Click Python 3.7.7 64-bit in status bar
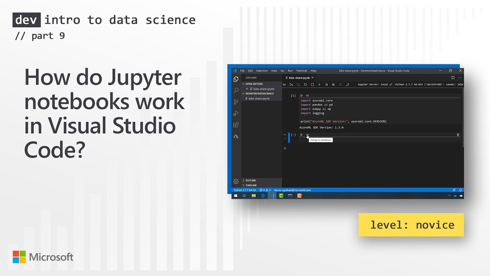 click(245, 190)
